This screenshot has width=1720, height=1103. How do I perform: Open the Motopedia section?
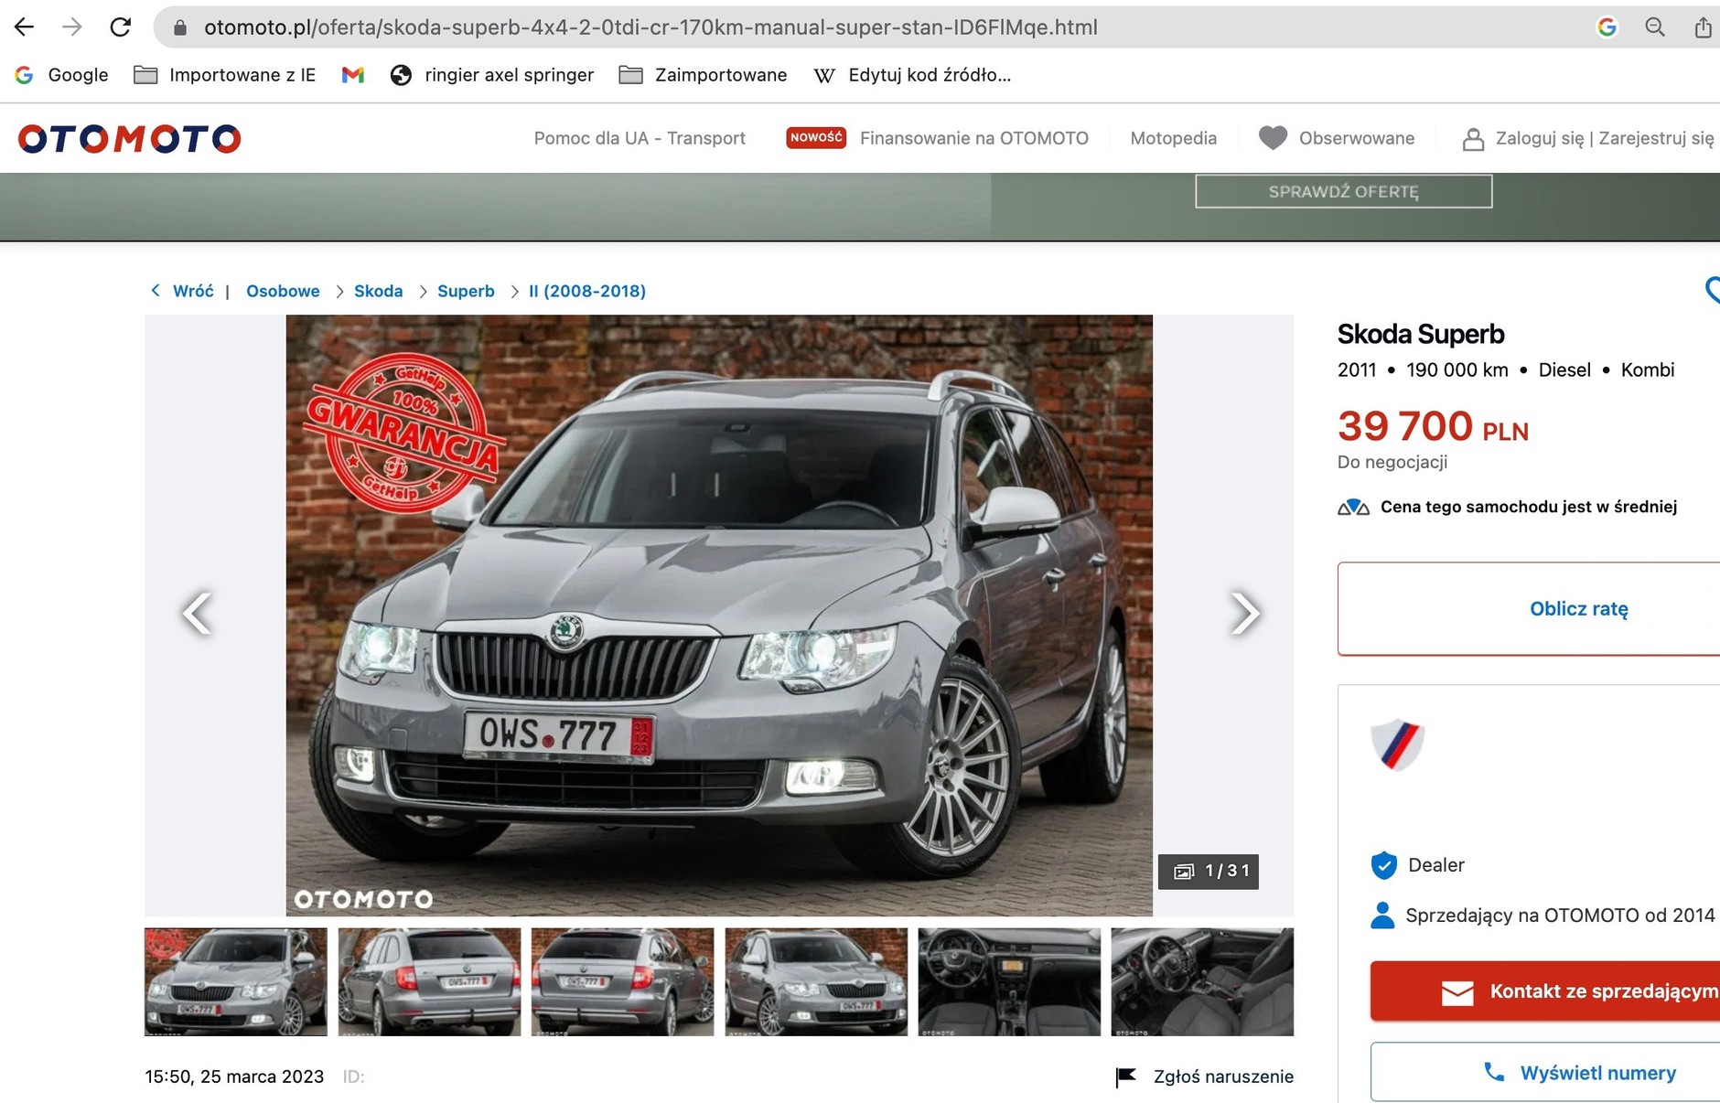coord(1174,138)
